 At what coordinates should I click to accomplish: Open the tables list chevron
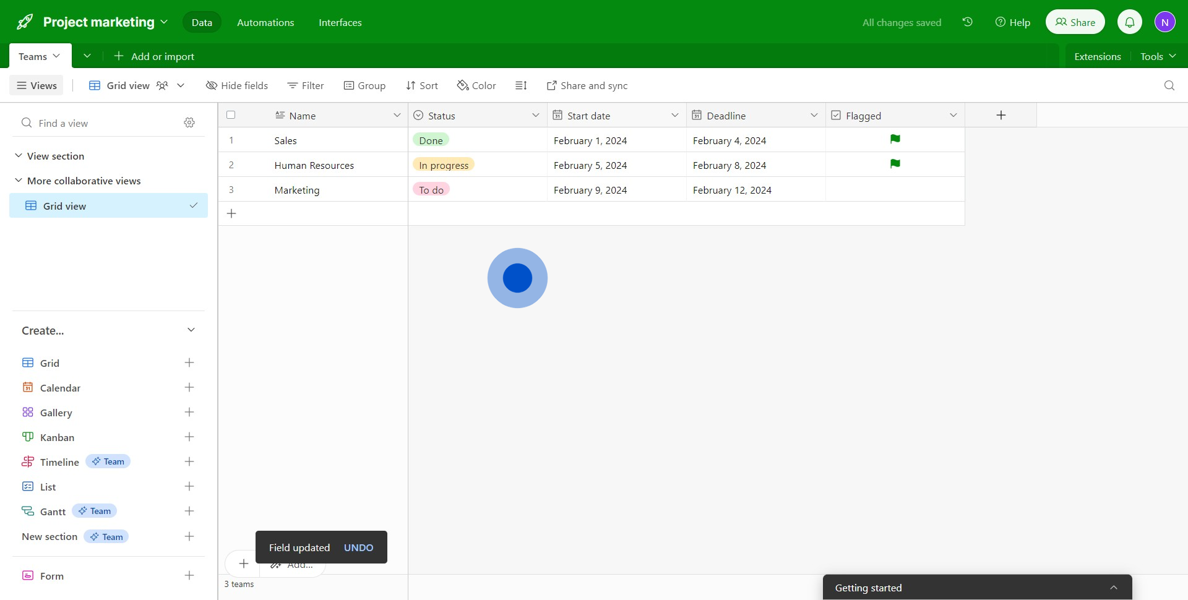(x=87, y=56)
